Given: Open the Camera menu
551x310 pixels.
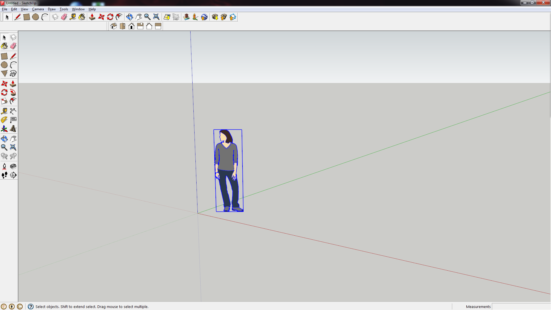Looking at the screenshot, I should point(38,9).
